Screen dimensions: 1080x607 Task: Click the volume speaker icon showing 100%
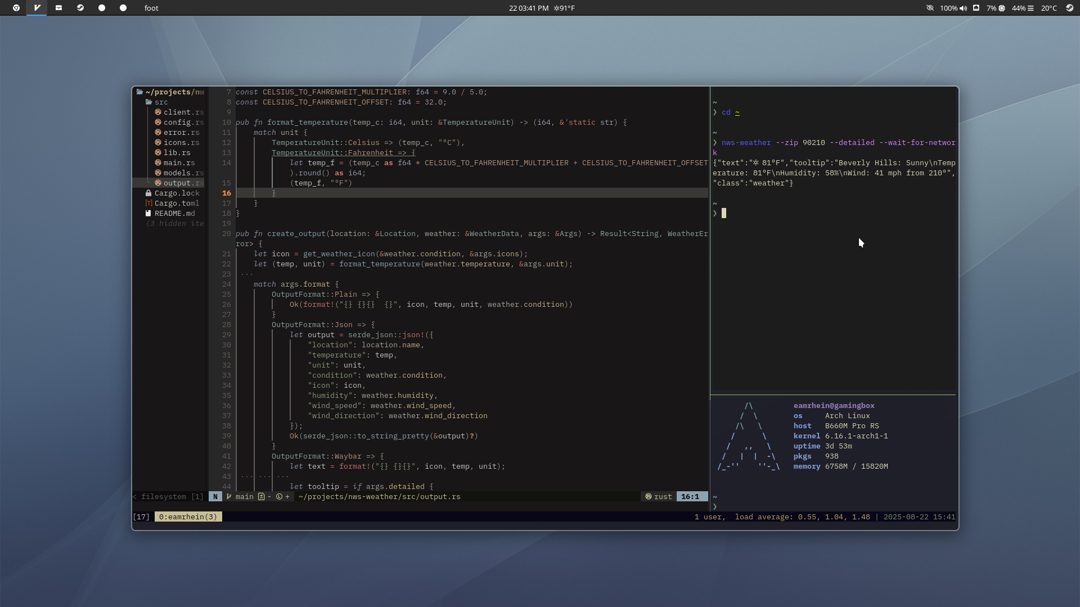[x=964, y=8]
